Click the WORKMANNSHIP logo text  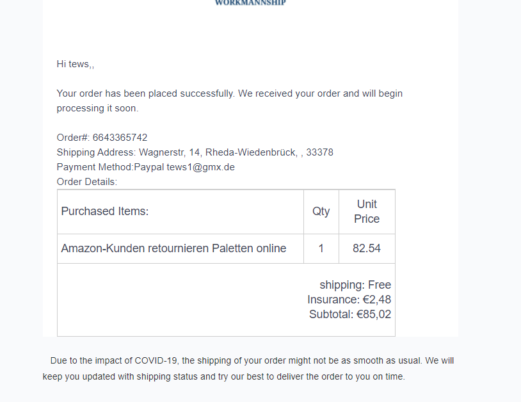(250, 3)
